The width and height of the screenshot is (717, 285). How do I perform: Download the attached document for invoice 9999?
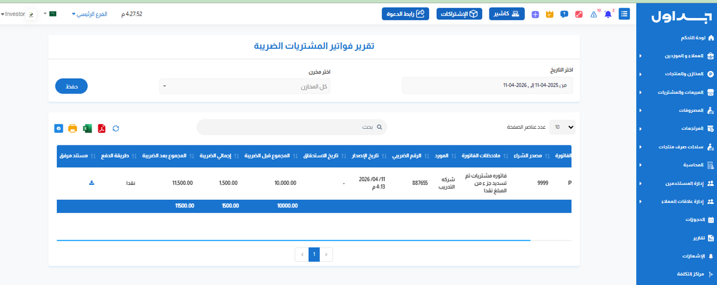92,183
